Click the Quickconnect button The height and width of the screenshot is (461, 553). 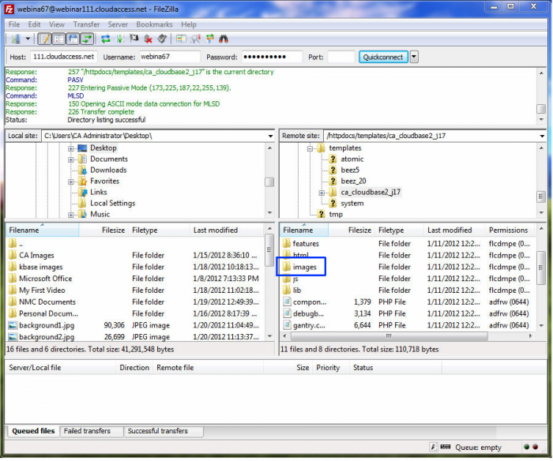click(382, 57)
